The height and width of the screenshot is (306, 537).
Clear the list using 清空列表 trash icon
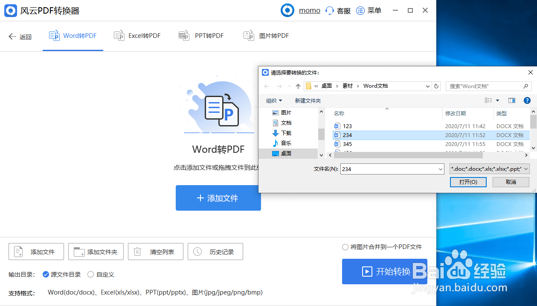(x=137, y=252)
